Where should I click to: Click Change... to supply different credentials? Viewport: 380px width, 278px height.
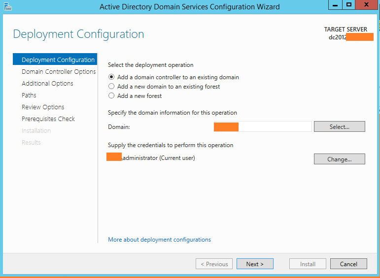coord(339,159)
